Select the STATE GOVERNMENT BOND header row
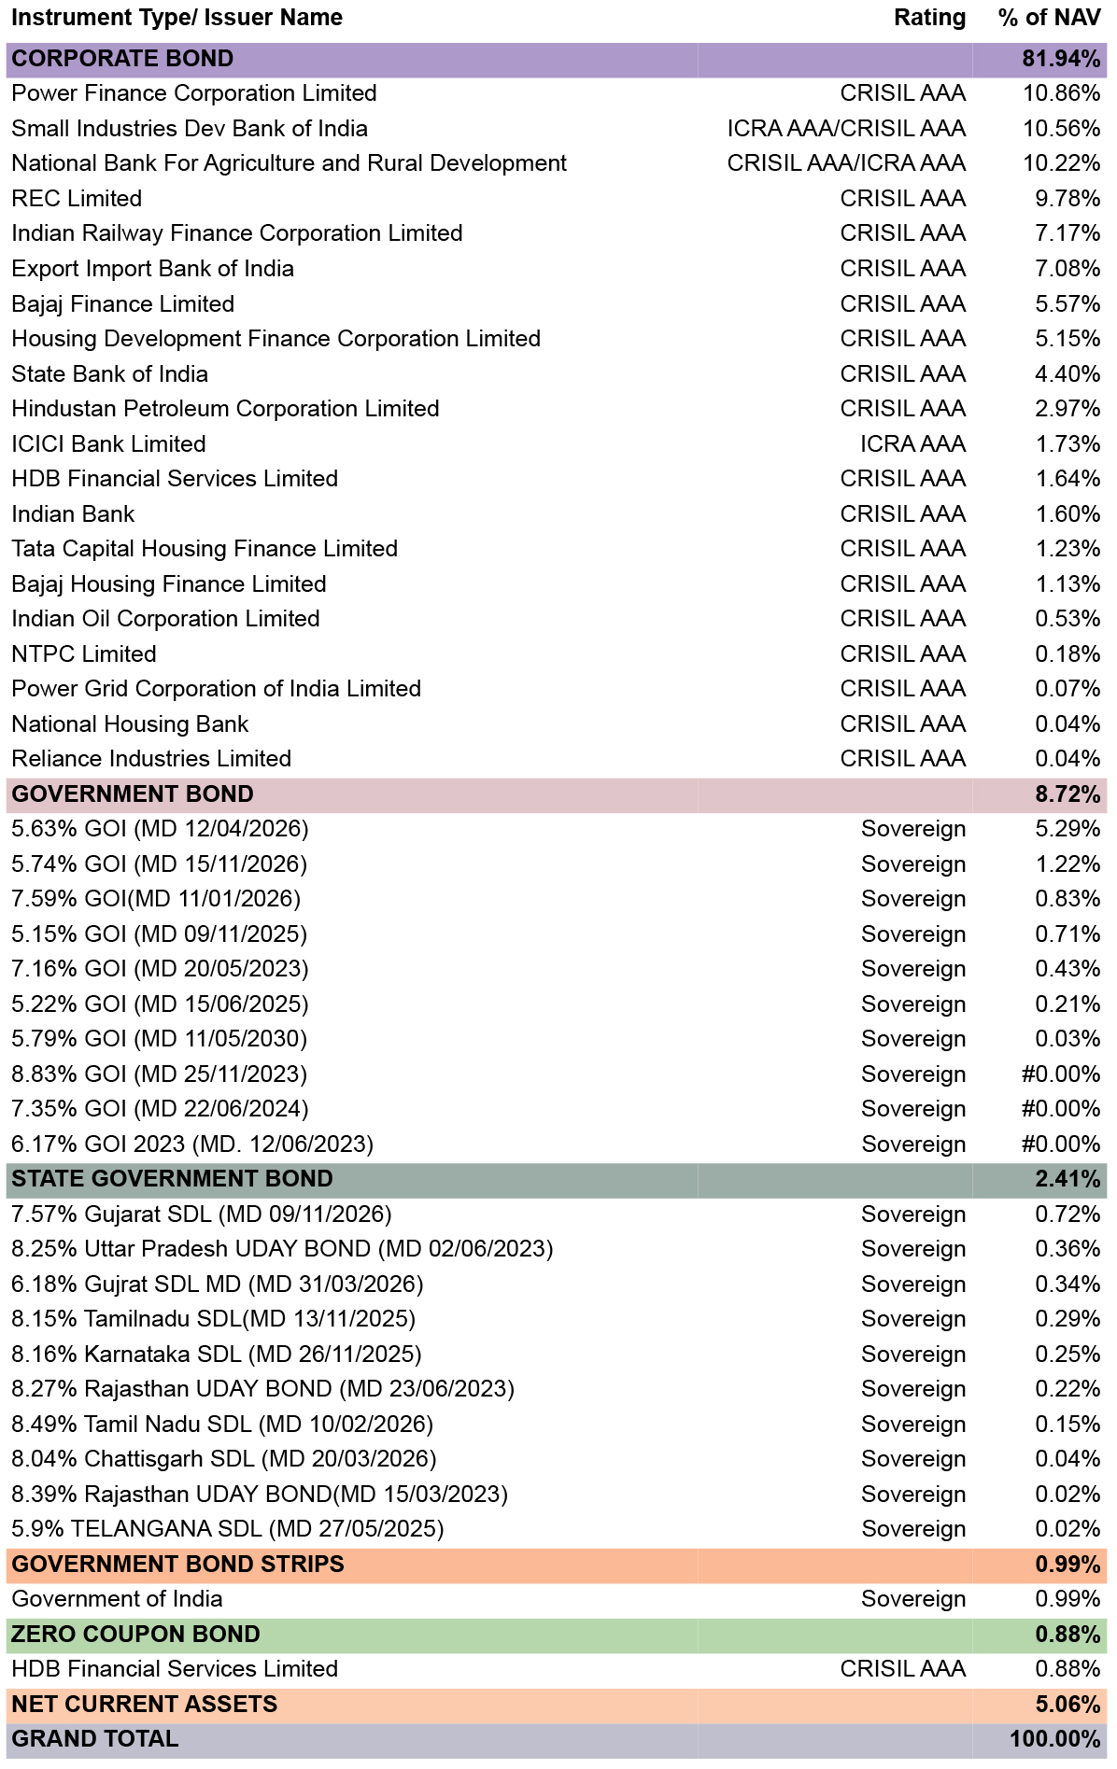 tap(557, 1179)
